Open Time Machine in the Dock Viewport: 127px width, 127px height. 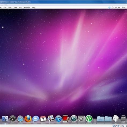point(74,119)
